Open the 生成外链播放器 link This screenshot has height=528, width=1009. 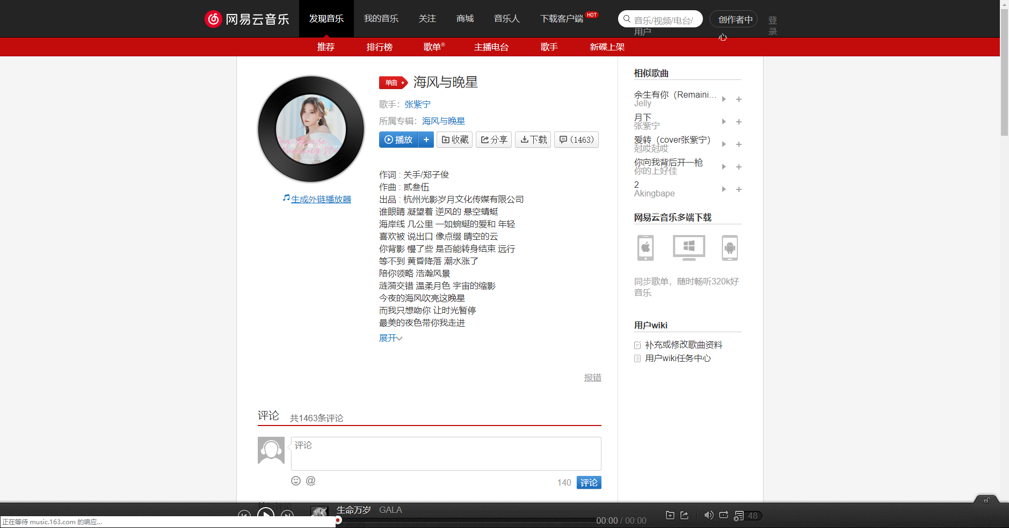[321, 199]
